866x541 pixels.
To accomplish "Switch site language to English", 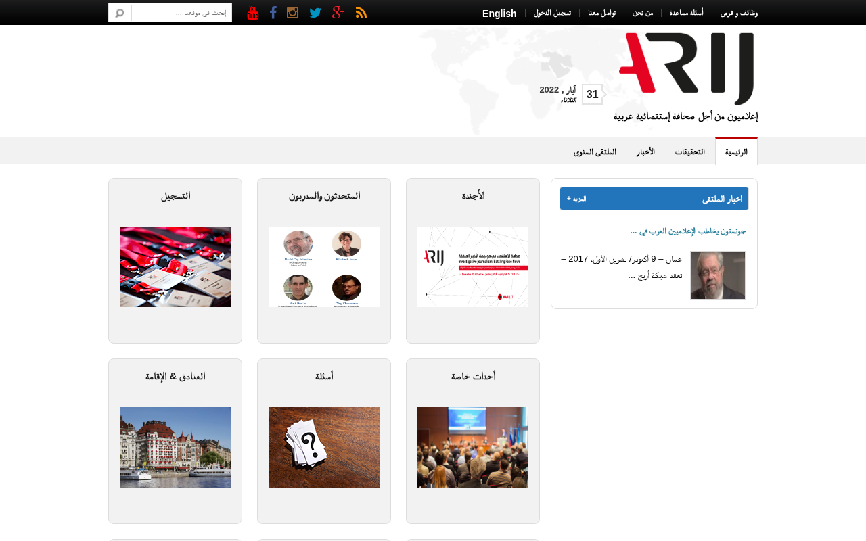I will 499,14.
